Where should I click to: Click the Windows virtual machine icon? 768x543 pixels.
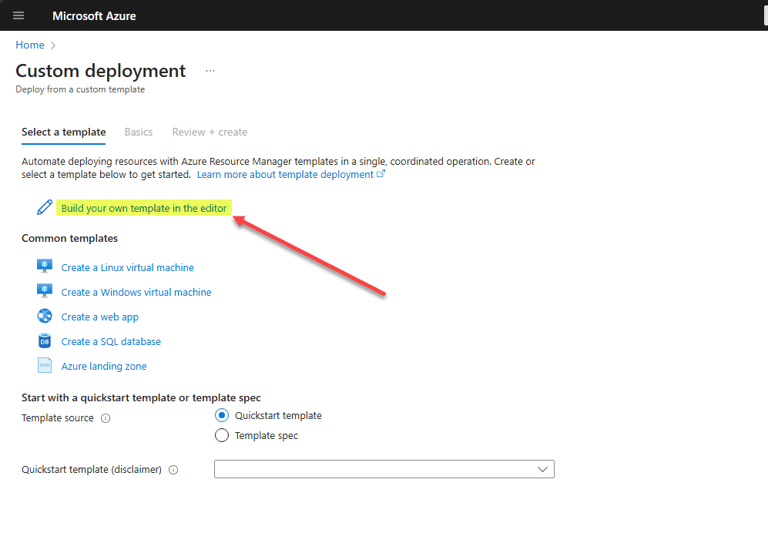click(45, 291)
